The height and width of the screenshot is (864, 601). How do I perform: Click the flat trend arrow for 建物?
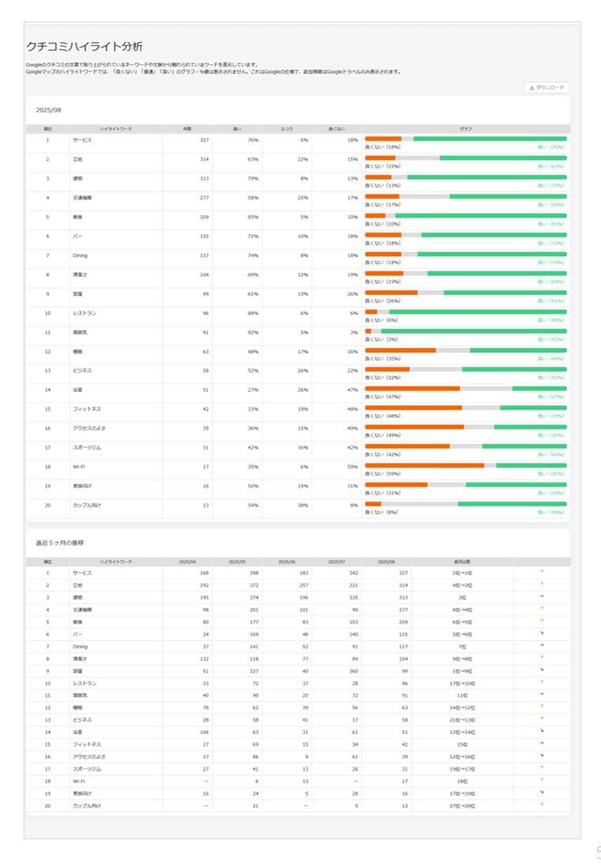click(542, 597)
